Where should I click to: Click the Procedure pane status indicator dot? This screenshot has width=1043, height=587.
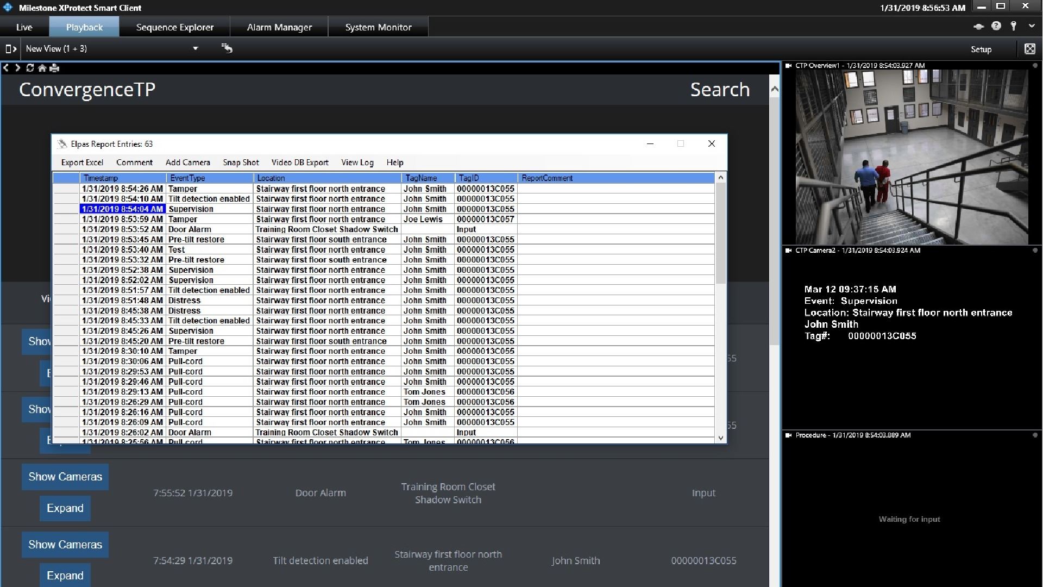[x=1035, y=435]
